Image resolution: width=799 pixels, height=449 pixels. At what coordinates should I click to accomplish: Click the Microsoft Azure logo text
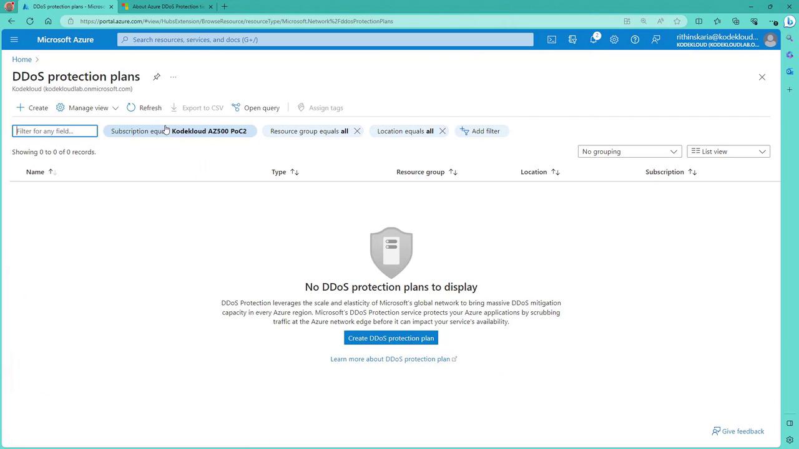point(65,40)
